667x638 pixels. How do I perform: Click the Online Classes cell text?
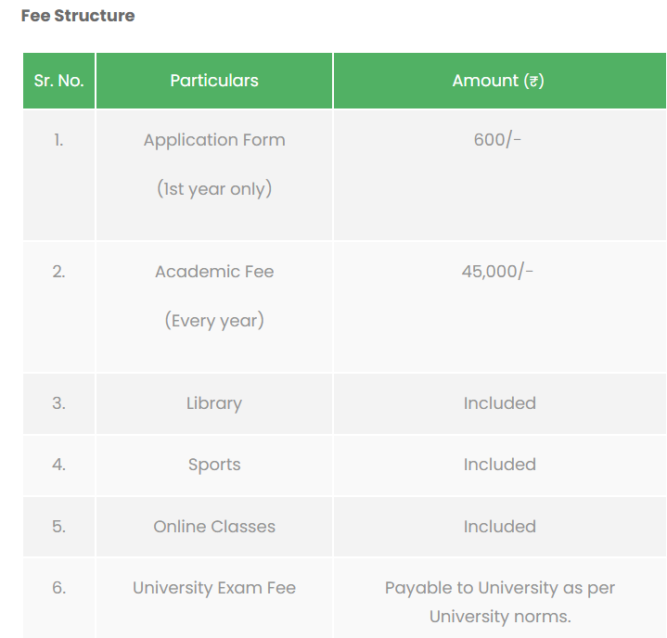[x=214, y=526]
